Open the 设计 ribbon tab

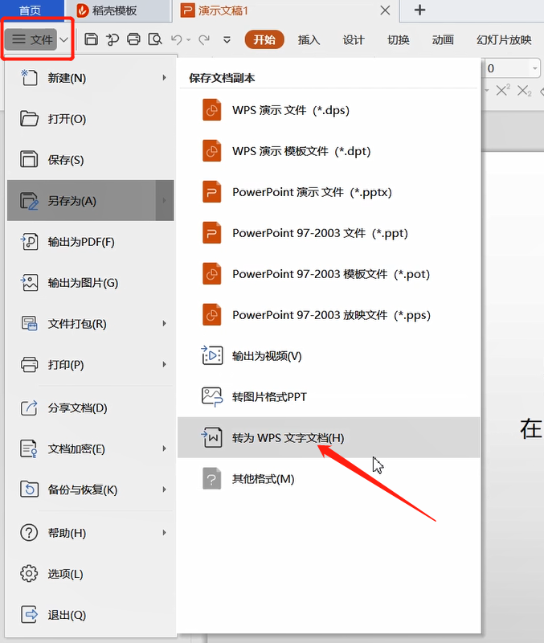click(x=354, y=39)
